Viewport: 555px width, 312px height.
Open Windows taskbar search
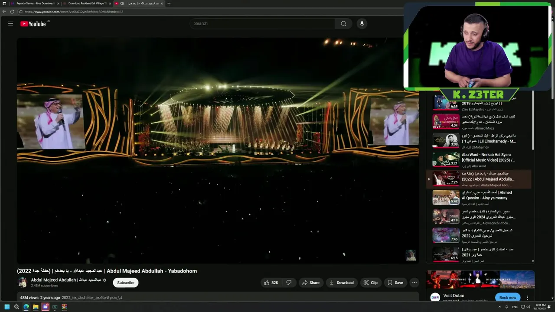[16, 307]
